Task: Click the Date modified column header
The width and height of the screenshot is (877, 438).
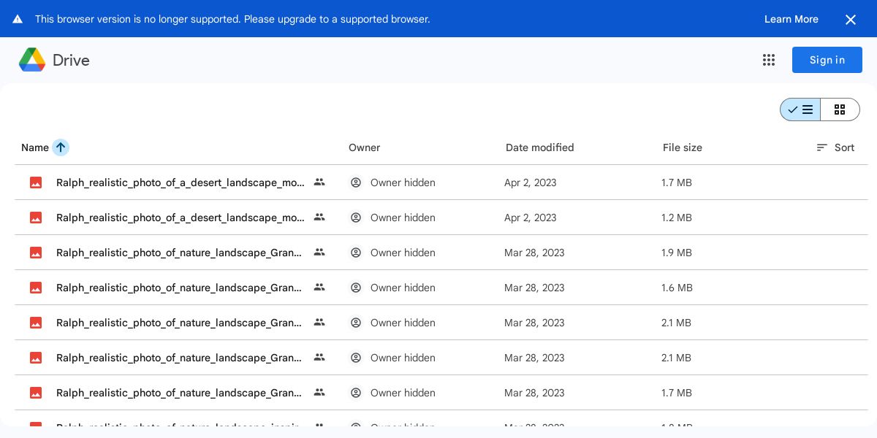Action: point(540,147)
